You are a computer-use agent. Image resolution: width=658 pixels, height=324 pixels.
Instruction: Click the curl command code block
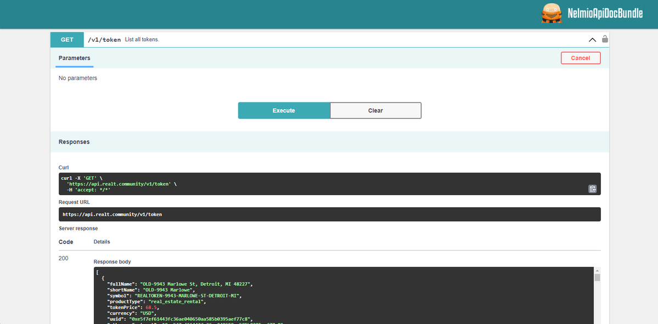point(330,184)
